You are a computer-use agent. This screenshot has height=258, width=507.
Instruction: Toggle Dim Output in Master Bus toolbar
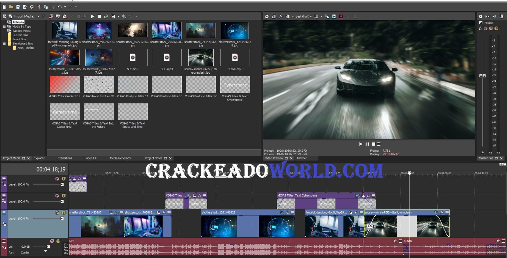coord(494,16)
